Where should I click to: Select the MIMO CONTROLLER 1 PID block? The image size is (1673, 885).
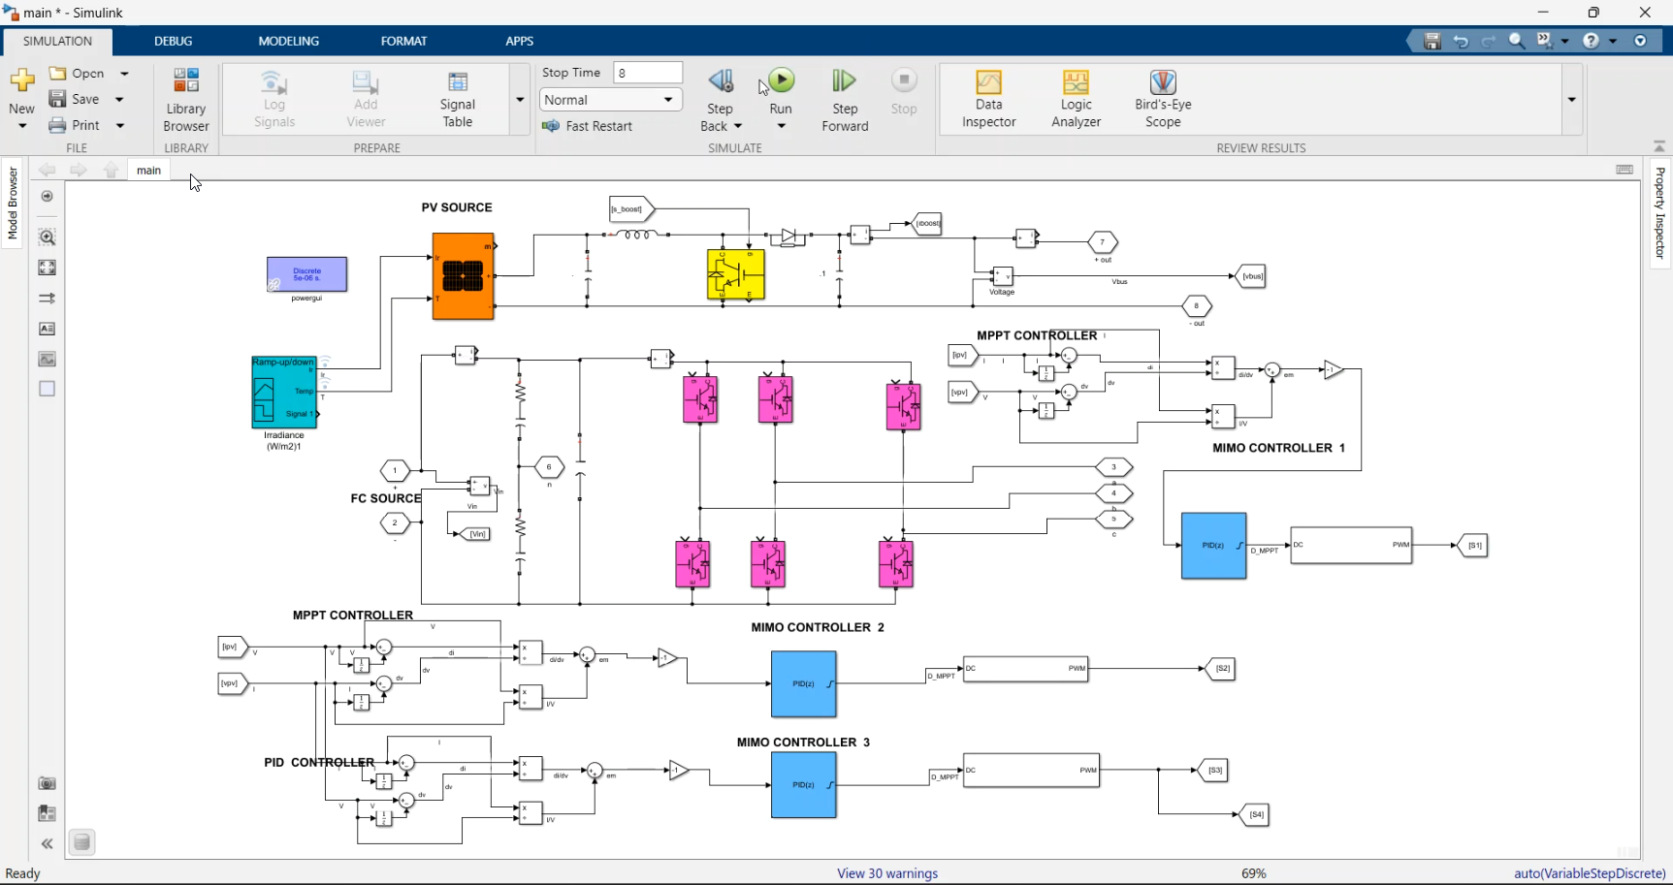pyautogui.click(x=1213, y=546)
